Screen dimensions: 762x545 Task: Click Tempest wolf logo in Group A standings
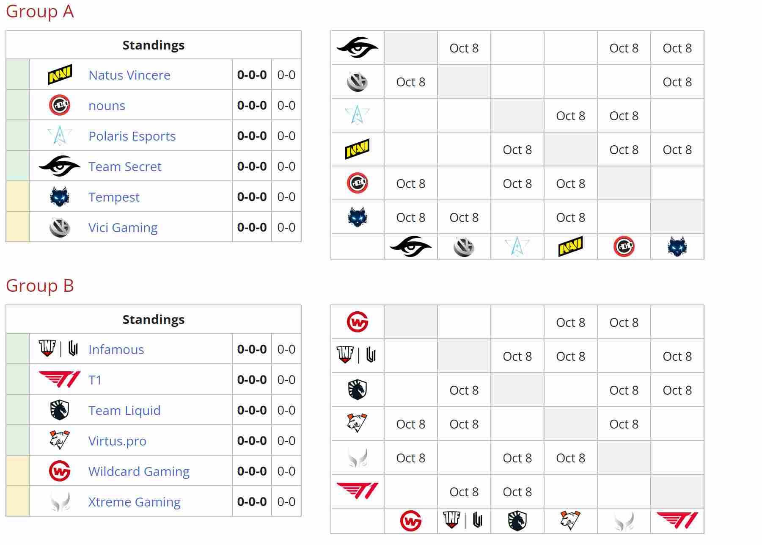[60, 197]
